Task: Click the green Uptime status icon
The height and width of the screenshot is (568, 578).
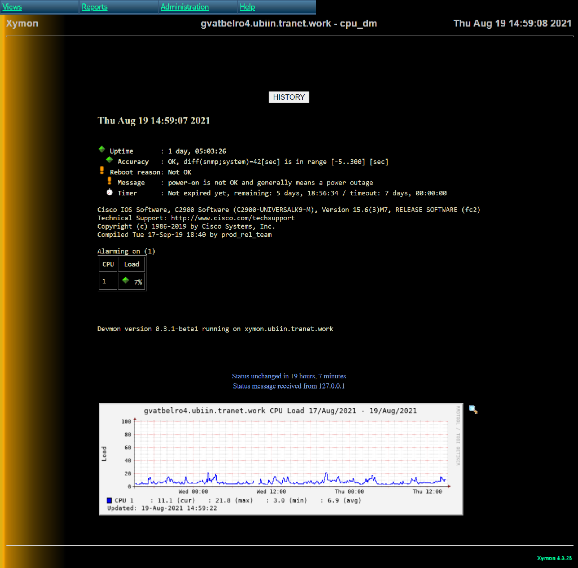Action: (102, 150)
